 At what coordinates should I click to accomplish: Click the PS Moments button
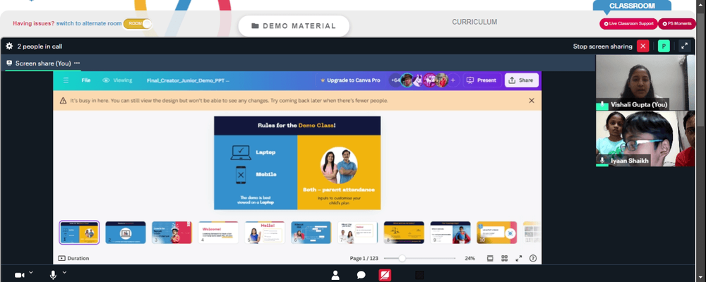click(677, 23)
